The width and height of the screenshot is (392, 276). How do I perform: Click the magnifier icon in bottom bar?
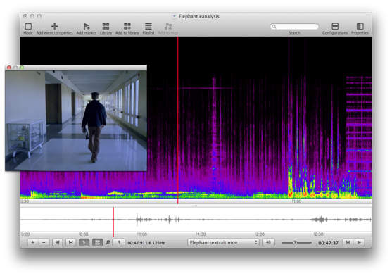point(108,242)
